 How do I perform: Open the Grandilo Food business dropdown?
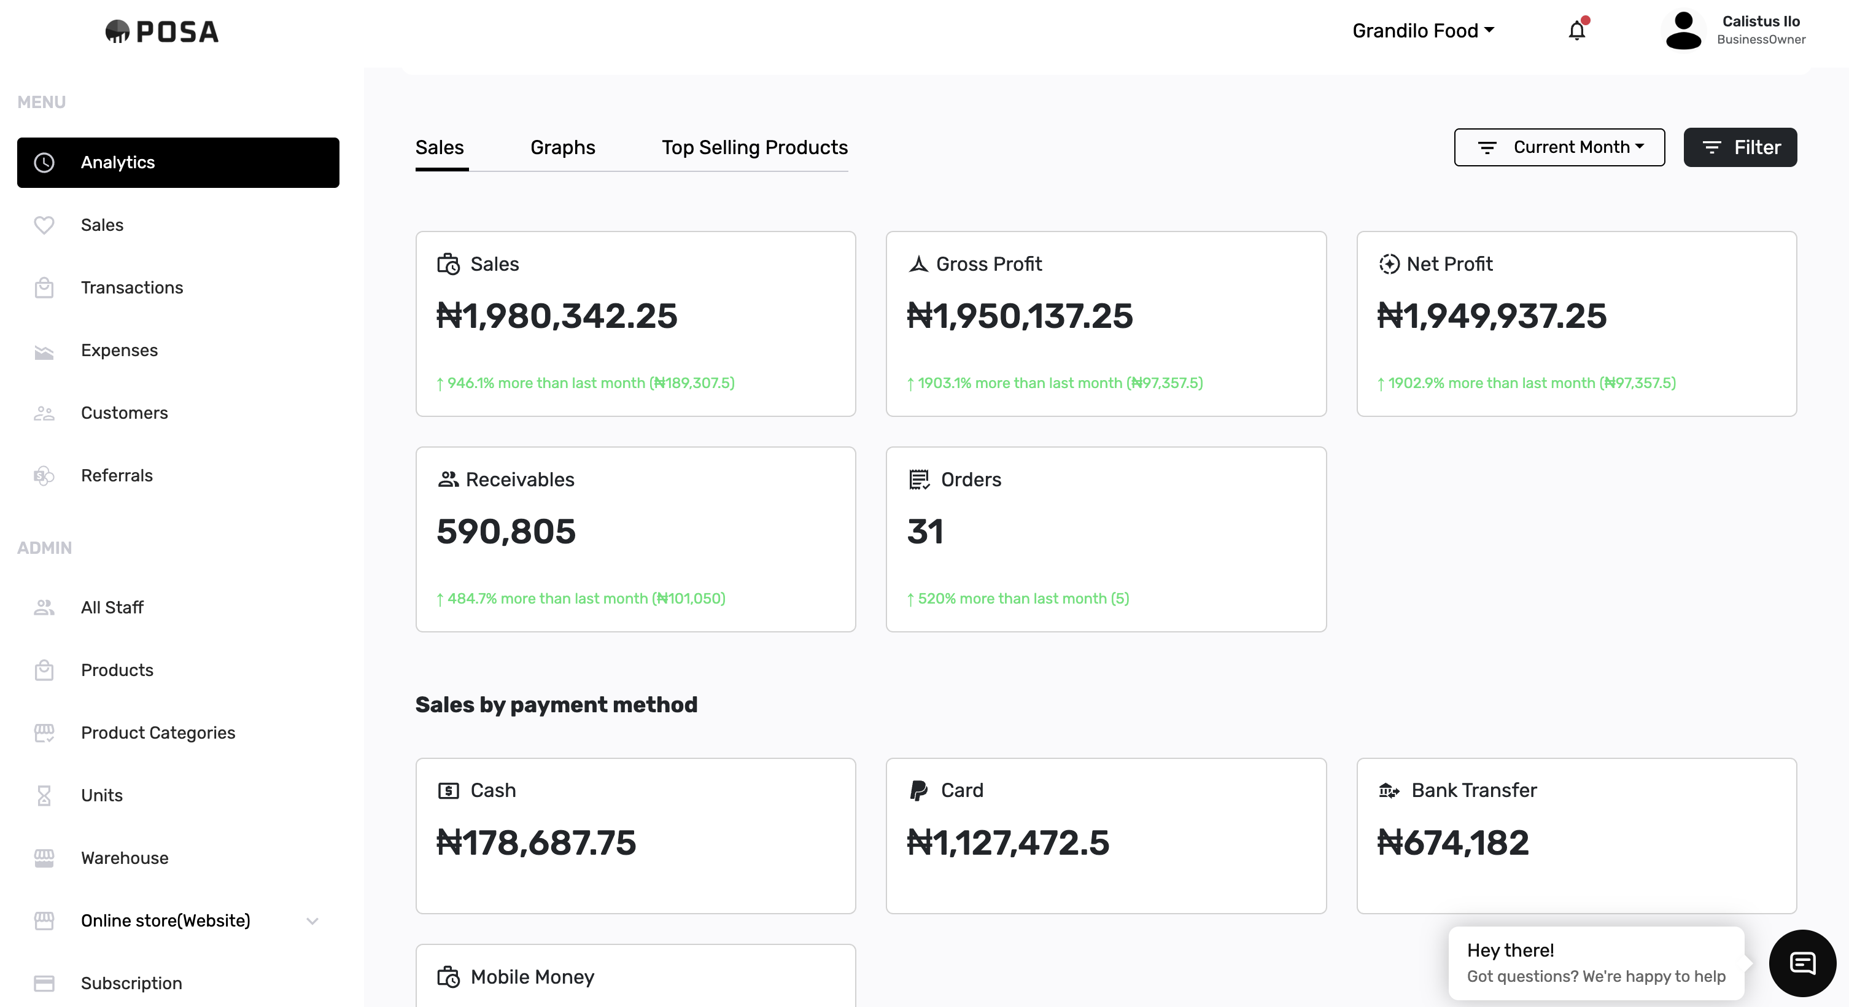[1424, 30]
